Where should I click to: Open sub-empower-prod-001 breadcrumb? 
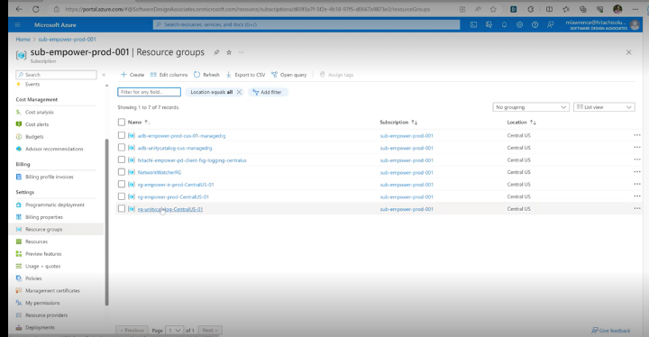click(x=67, y=40)
